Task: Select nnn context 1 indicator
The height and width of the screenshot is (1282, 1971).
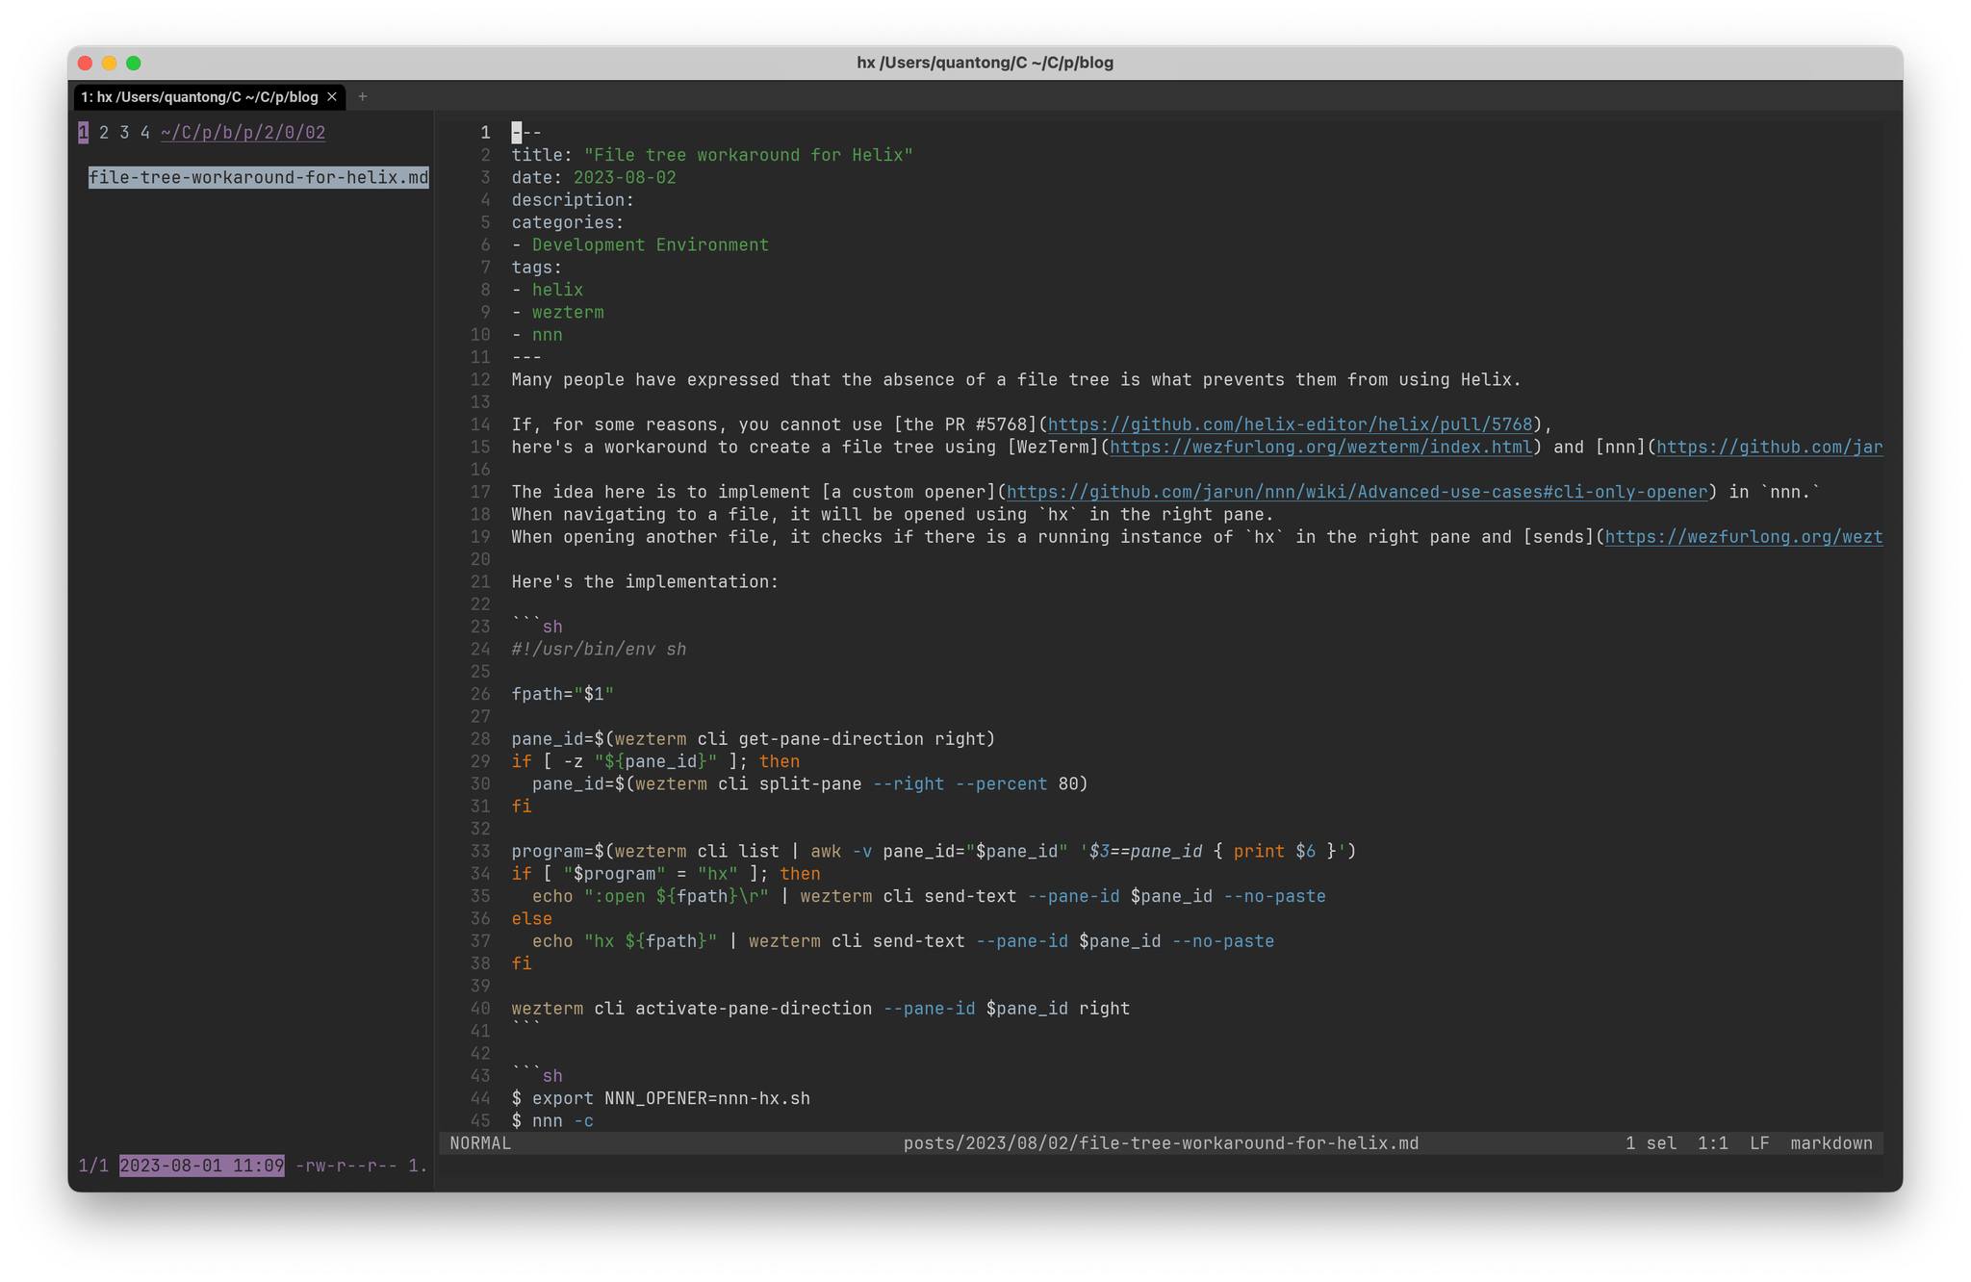Action: (x=84, y=133)
